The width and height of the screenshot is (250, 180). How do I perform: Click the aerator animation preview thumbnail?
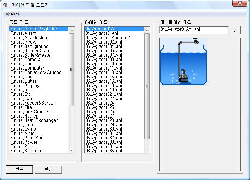[x=183, y=61]
